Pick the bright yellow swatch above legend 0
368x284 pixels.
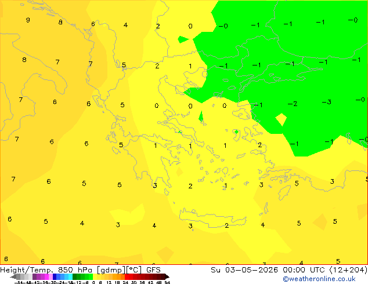[95, 276]
